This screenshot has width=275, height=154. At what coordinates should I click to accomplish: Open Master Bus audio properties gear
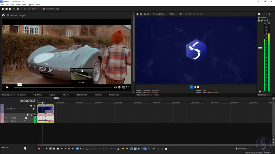[x=259, y=14]
